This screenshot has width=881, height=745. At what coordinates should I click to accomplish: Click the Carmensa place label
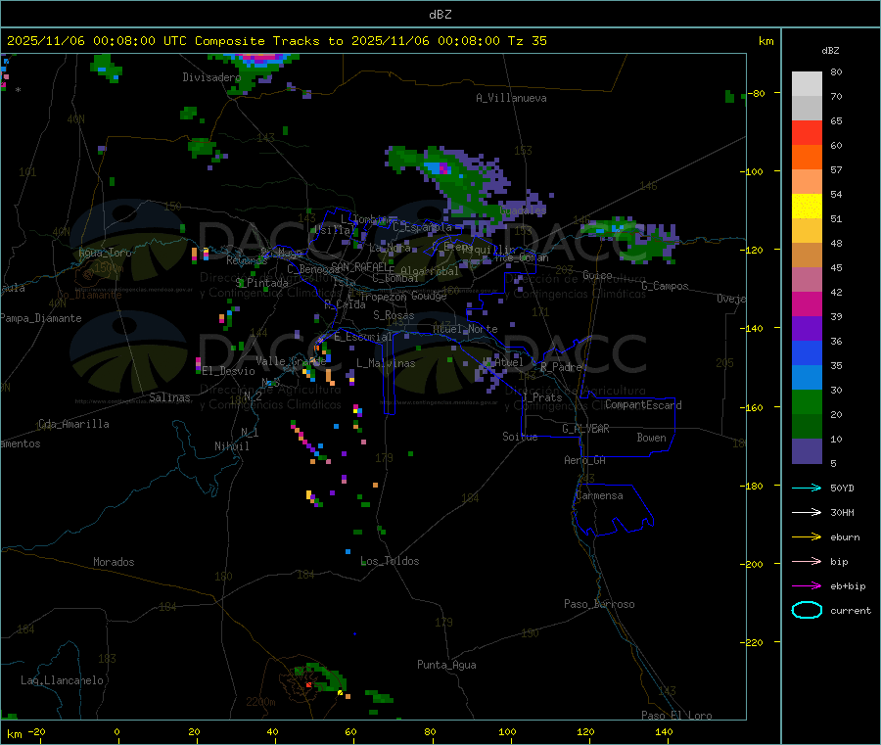tap(599, 495)
